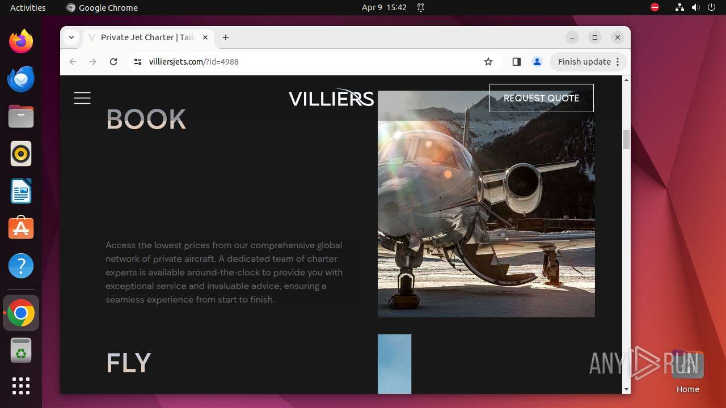This screenshot has height=408, width=726.
Task: Open the volume control icon
Action: [696, 7]
